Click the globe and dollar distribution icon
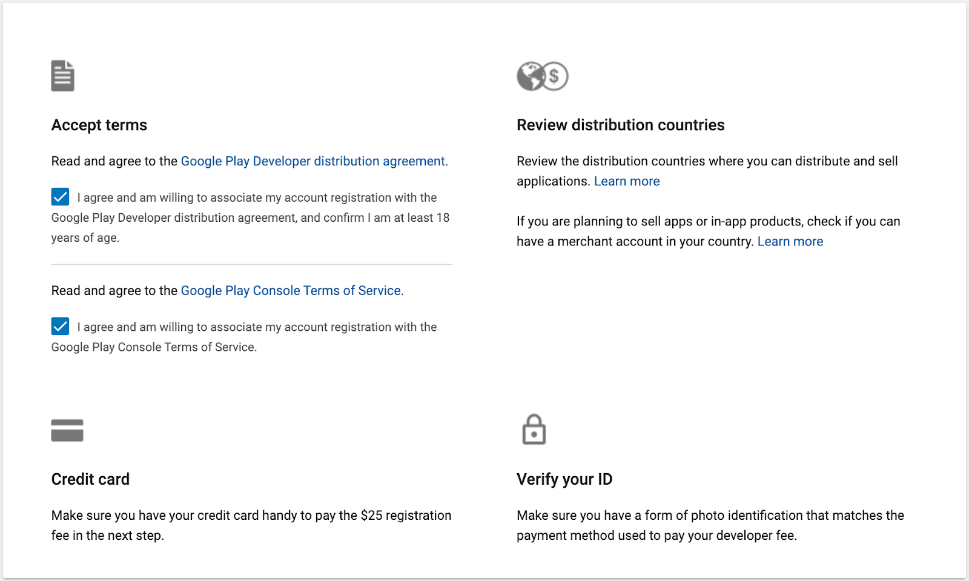This screenshot has width=969, height=581. coord(542,76)
